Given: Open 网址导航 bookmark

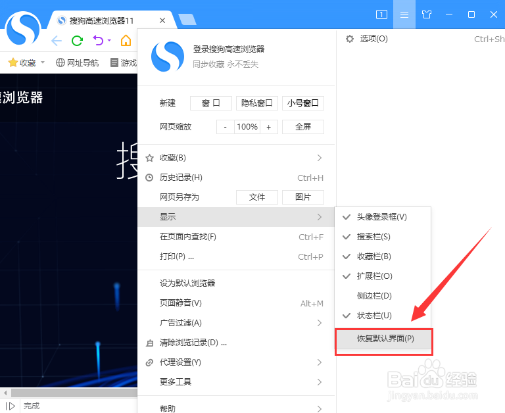Looking at the screenshot, I should 77,62.
